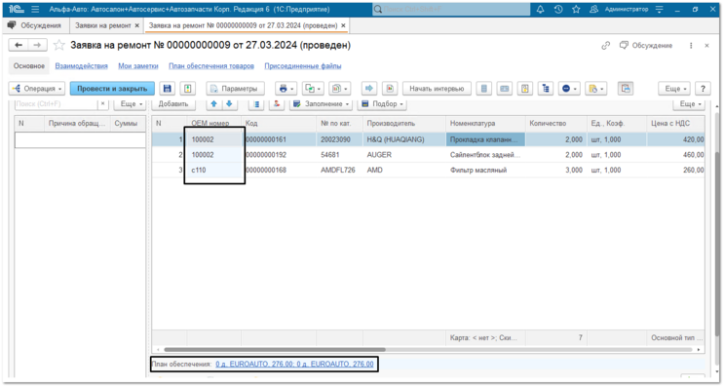The height and width of the screenshot is (387, 724).
Task: Open the Заполнение dropdown
Action: coord(321,104)
